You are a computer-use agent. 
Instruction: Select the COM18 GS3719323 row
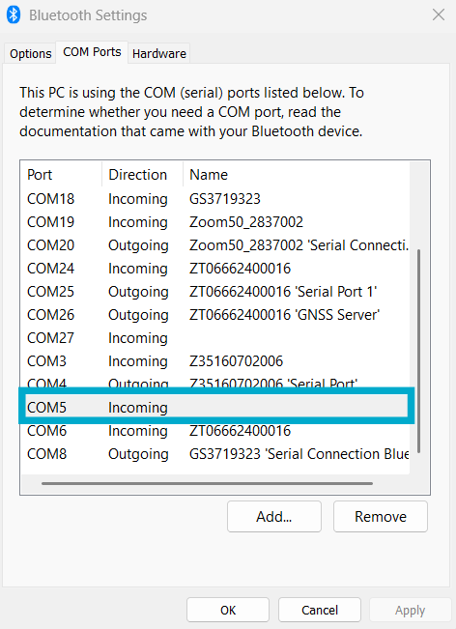coord(215,199)
